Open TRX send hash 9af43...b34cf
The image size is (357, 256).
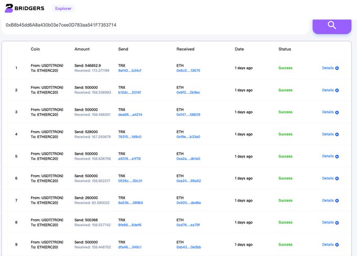click(130, 70)
